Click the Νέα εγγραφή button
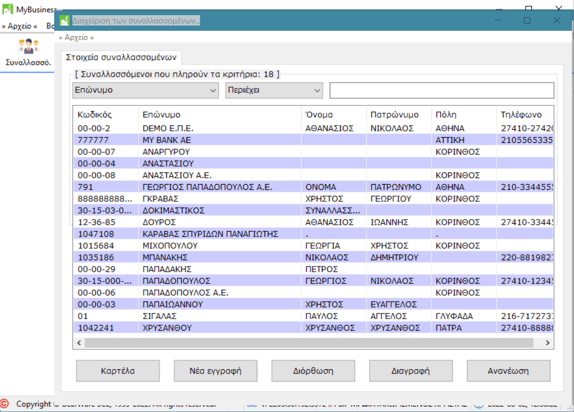574x412 pixels. (x=215, y=371)
